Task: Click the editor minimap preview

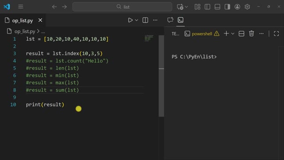Action: coord(149,38)
